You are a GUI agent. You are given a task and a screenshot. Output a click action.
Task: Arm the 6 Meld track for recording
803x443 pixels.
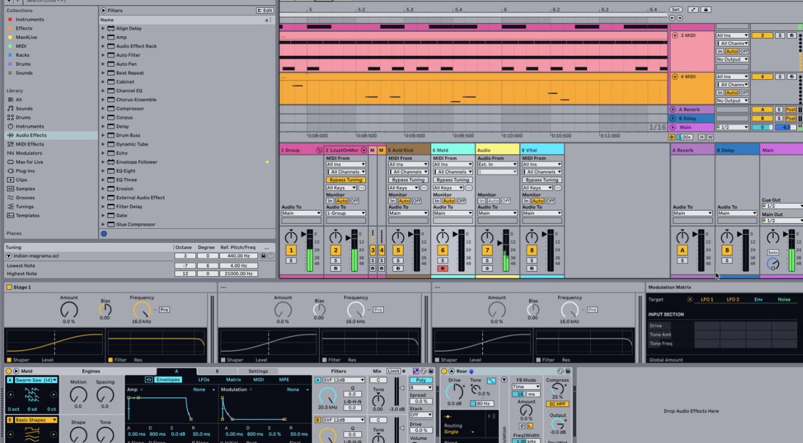click(x=442, y=269)
